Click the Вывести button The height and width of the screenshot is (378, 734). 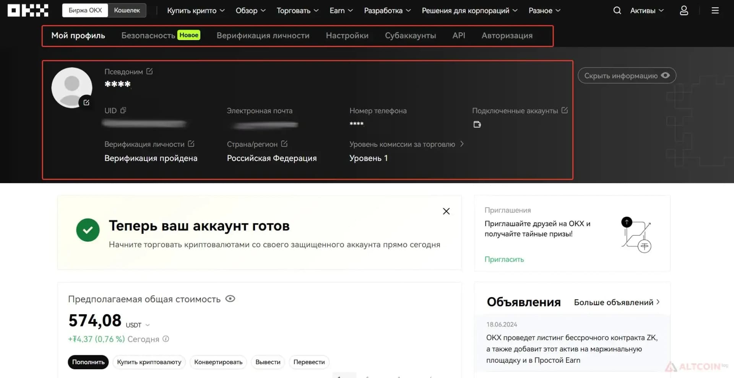(268, 362)
